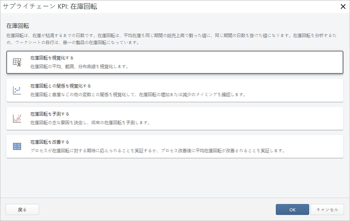Click the forecast curve icon for 在庫回転を予測する
The image size is (350, 221).
[17, 118]
